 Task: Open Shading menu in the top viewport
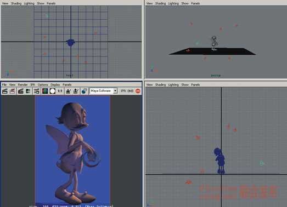pyautogui.click(x=16, y=3)
